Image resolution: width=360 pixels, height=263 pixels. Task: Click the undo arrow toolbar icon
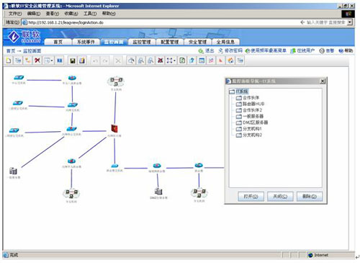point(95,61)
